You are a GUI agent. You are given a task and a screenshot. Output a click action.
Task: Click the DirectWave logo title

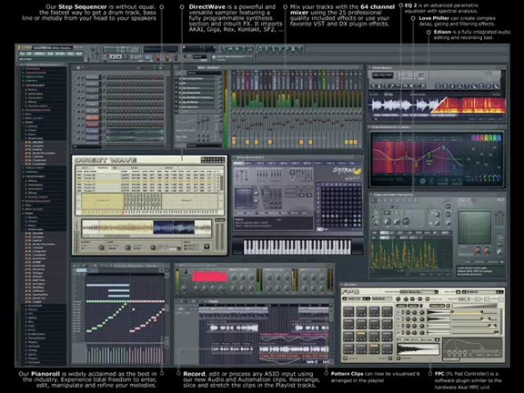click(106, 160)
